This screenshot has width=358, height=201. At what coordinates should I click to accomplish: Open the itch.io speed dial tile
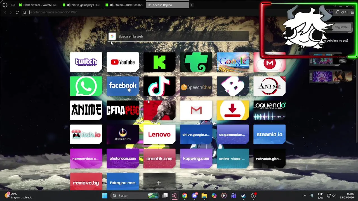pyautogui.click(x=86, y=135)
